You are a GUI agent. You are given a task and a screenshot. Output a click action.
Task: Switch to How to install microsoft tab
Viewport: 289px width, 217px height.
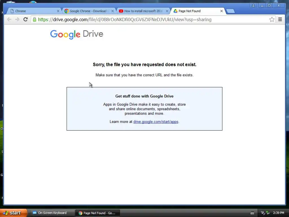coord(143,11)
